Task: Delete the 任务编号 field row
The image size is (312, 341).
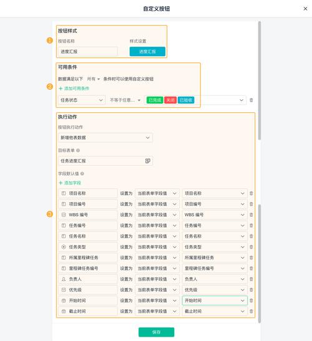Action: [x=251, y=226]
